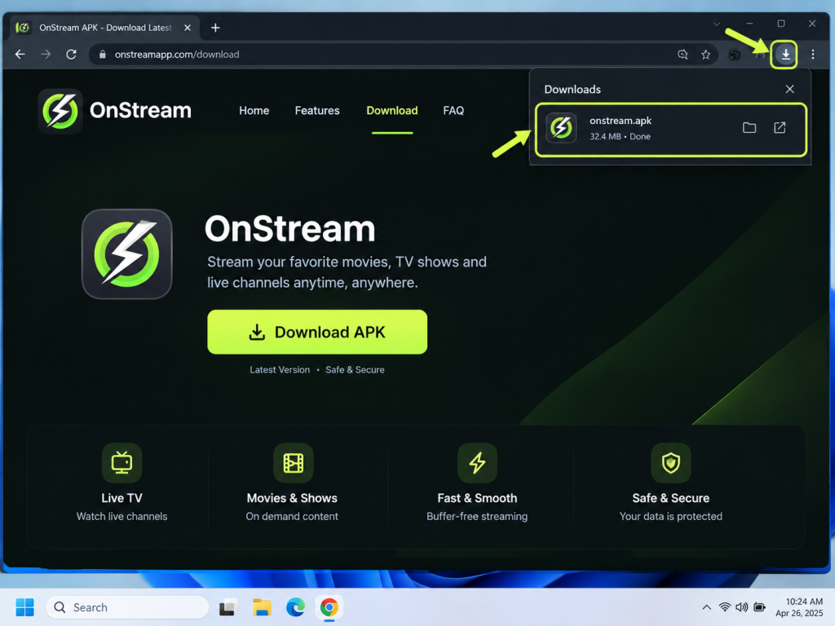Viewport: 835px width, 626px height.
Task: Open a new browser tab
Action: (x=215, y=28)
